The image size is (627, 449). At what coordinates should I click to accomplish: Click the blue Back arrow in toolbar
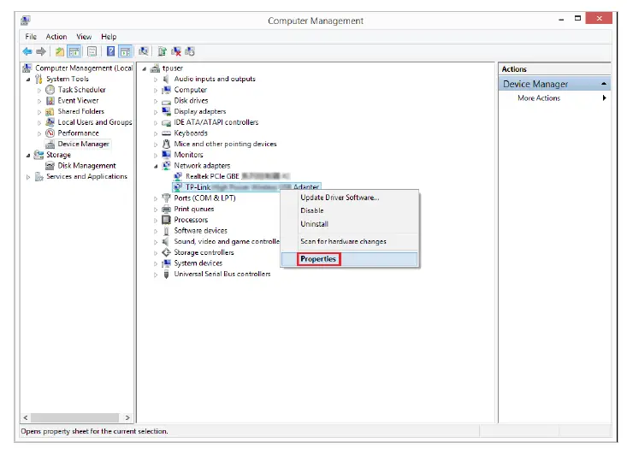coord(27,51)
